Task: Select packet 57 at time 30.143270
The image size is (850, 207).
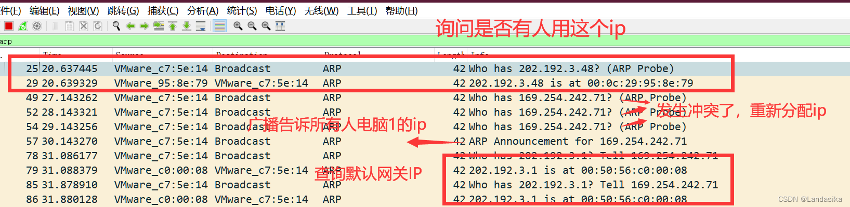Action: pos(425,141)
